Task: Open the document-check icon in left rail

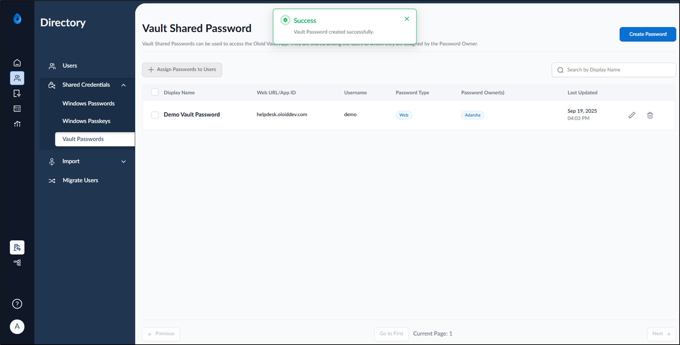Action: (17, 93)
